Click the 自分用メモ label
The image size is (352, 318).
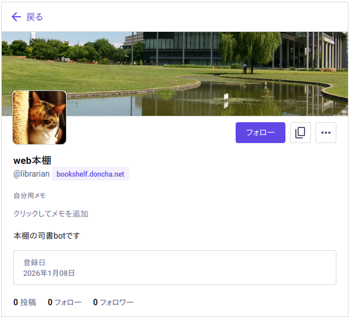pyautogui.click(x=30, y=196)
